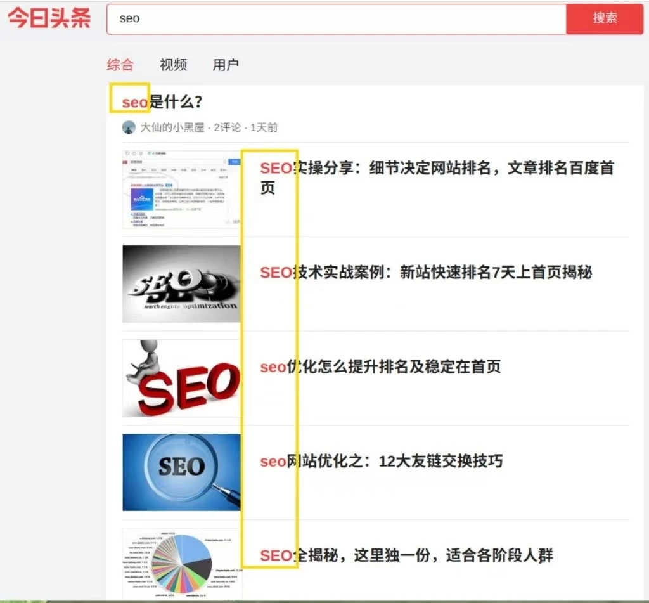Open seo优化怎么提升排名及稳定在首页 article
Image resolution: width=649 pixels, height=603 pixels.
(x=382, y=366)
